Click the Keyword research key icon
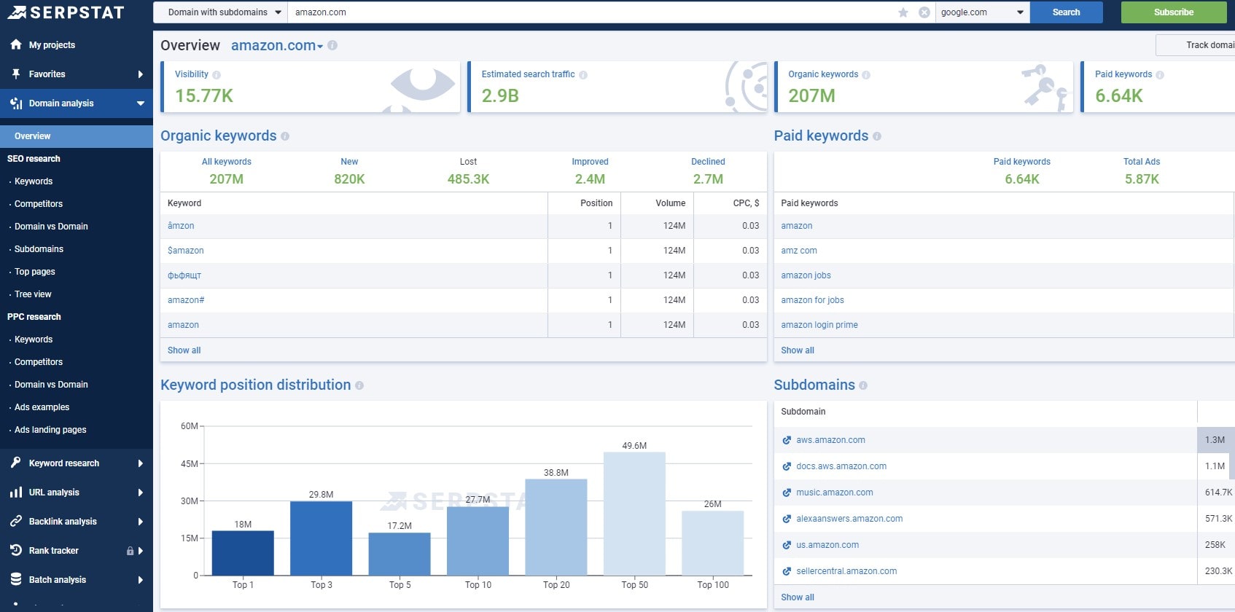 click(x=16, y=463)
